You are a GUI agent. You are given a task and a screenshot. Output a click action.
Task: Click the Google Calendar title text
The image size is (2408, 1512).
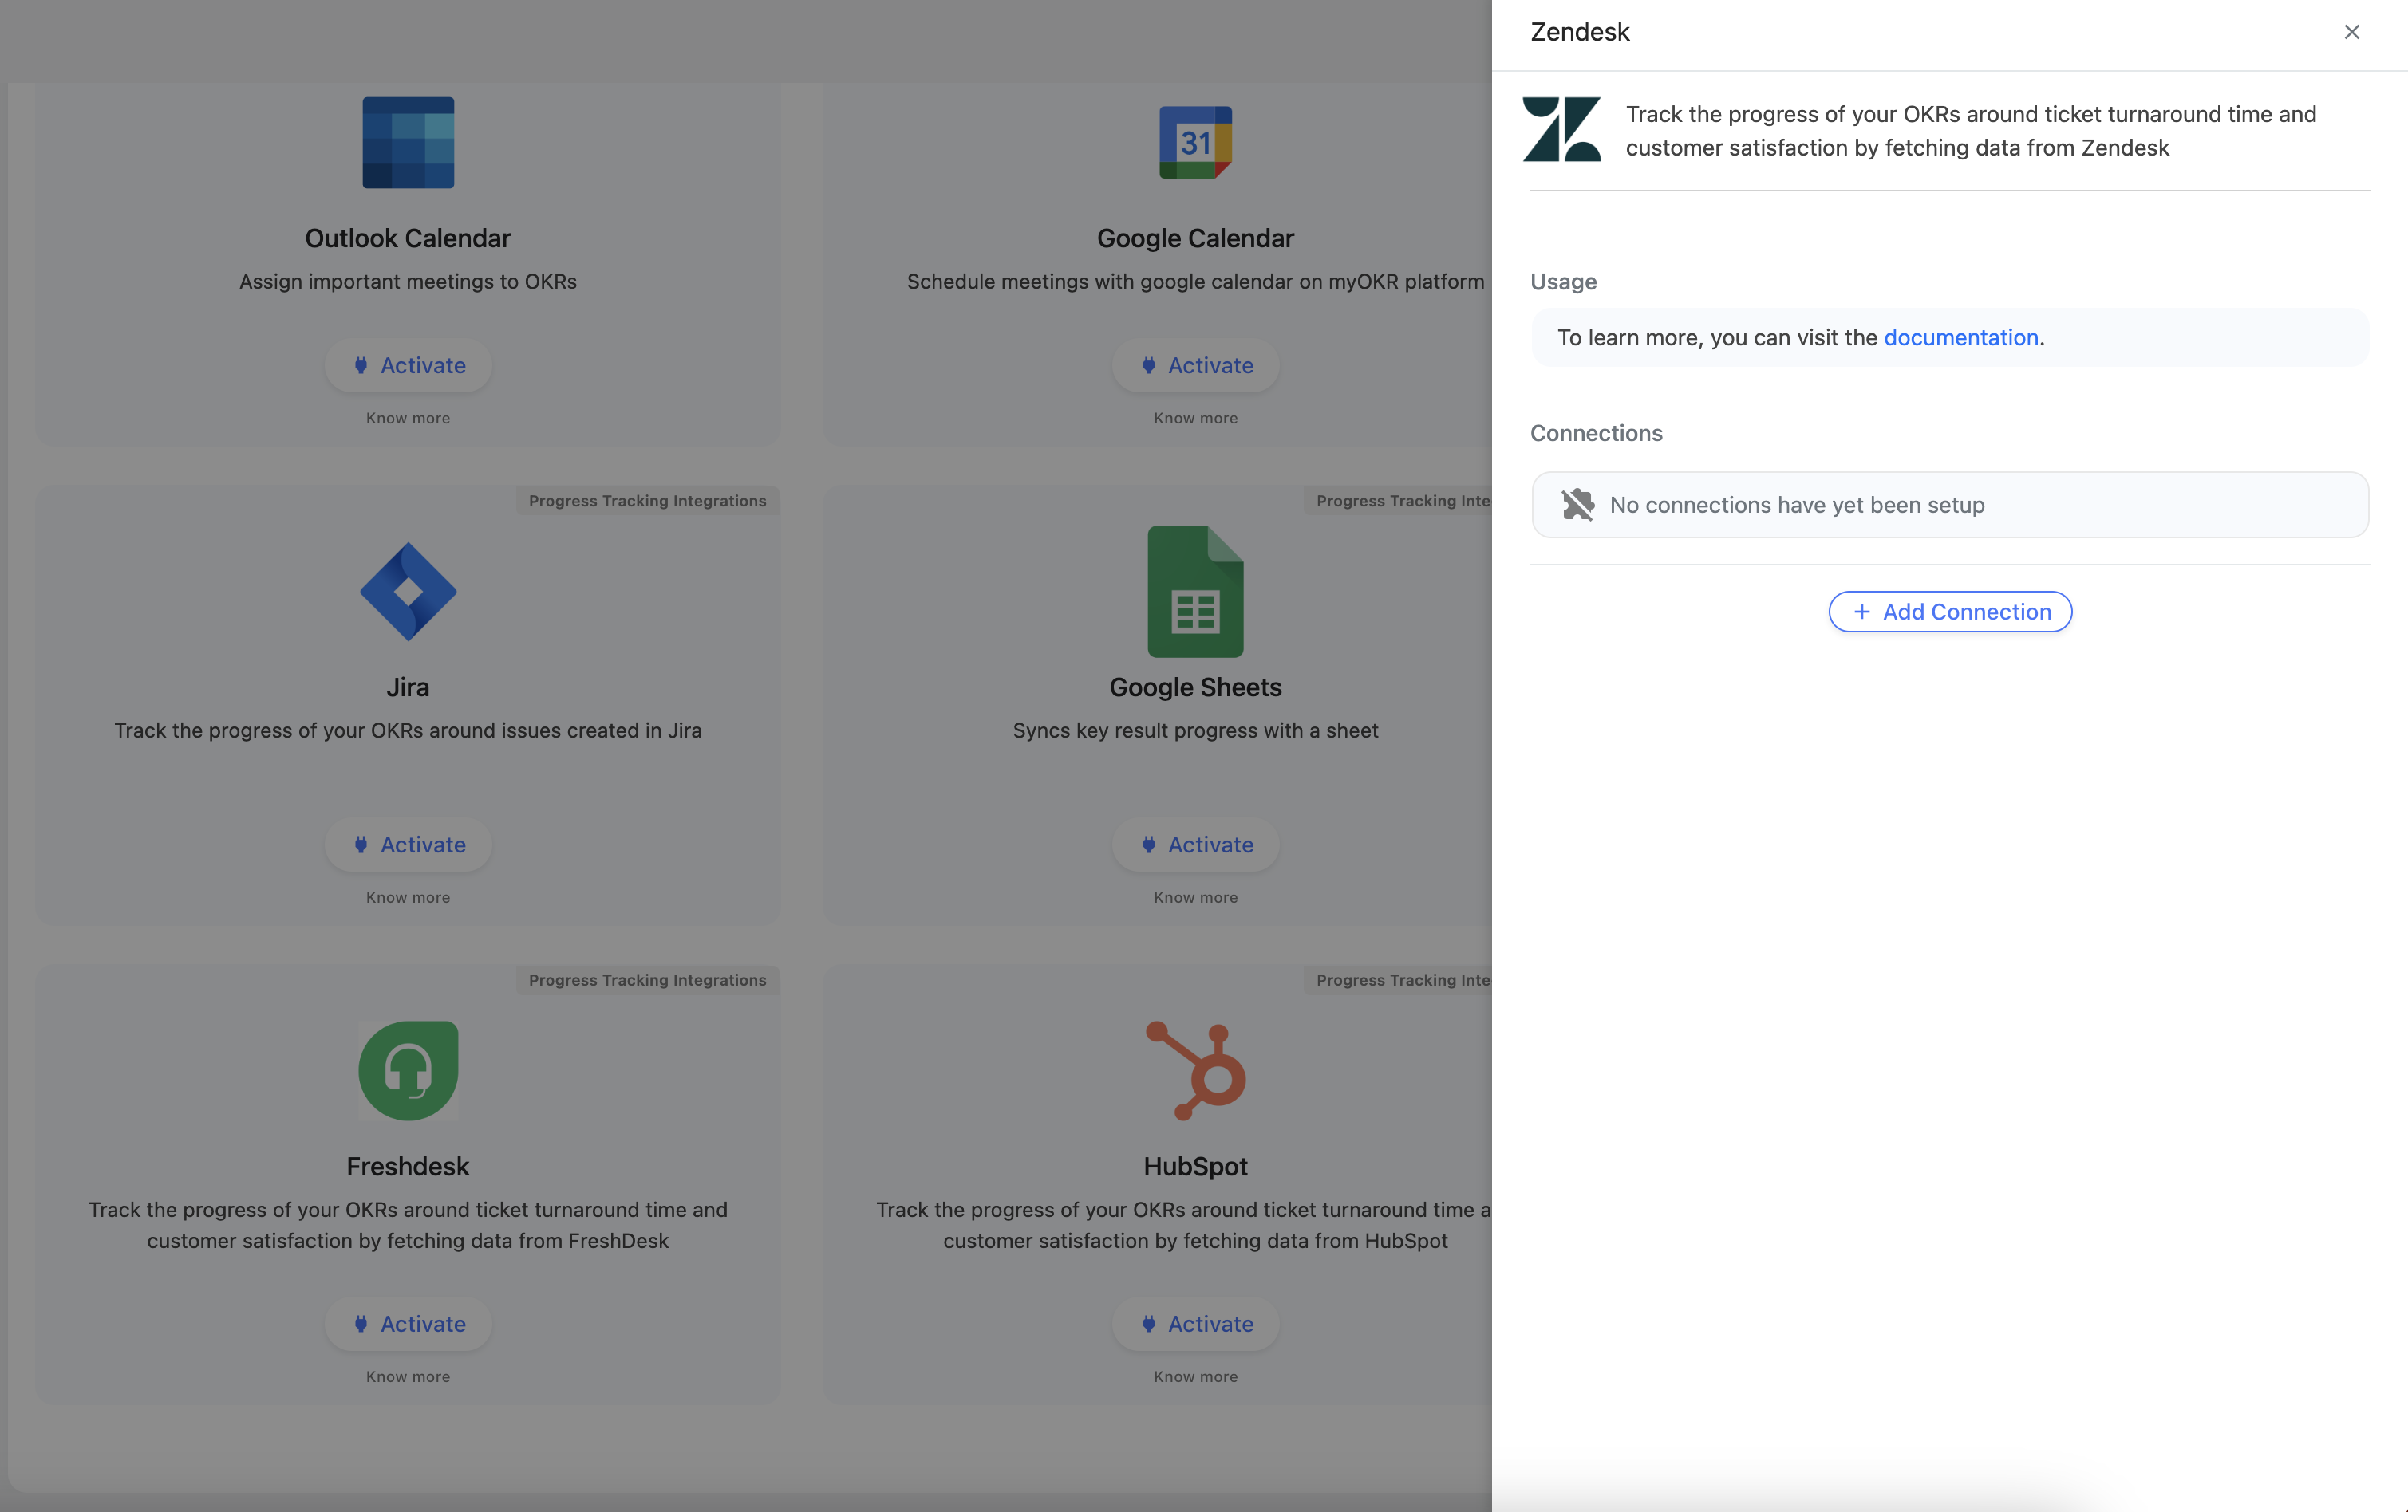(x=1195, y=238)
